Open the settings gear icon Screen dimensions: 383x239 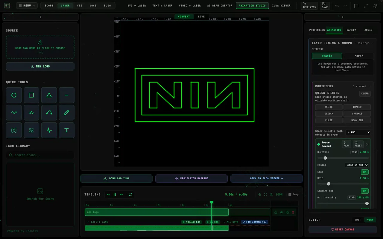tap(375, 6)
